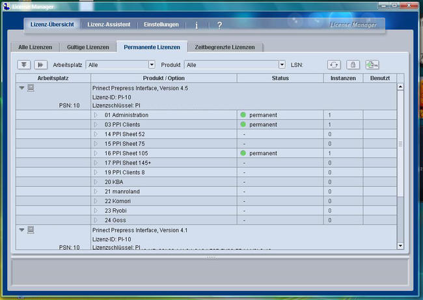
Task: Expand the 01 Administration row
Action: (96, 115)
